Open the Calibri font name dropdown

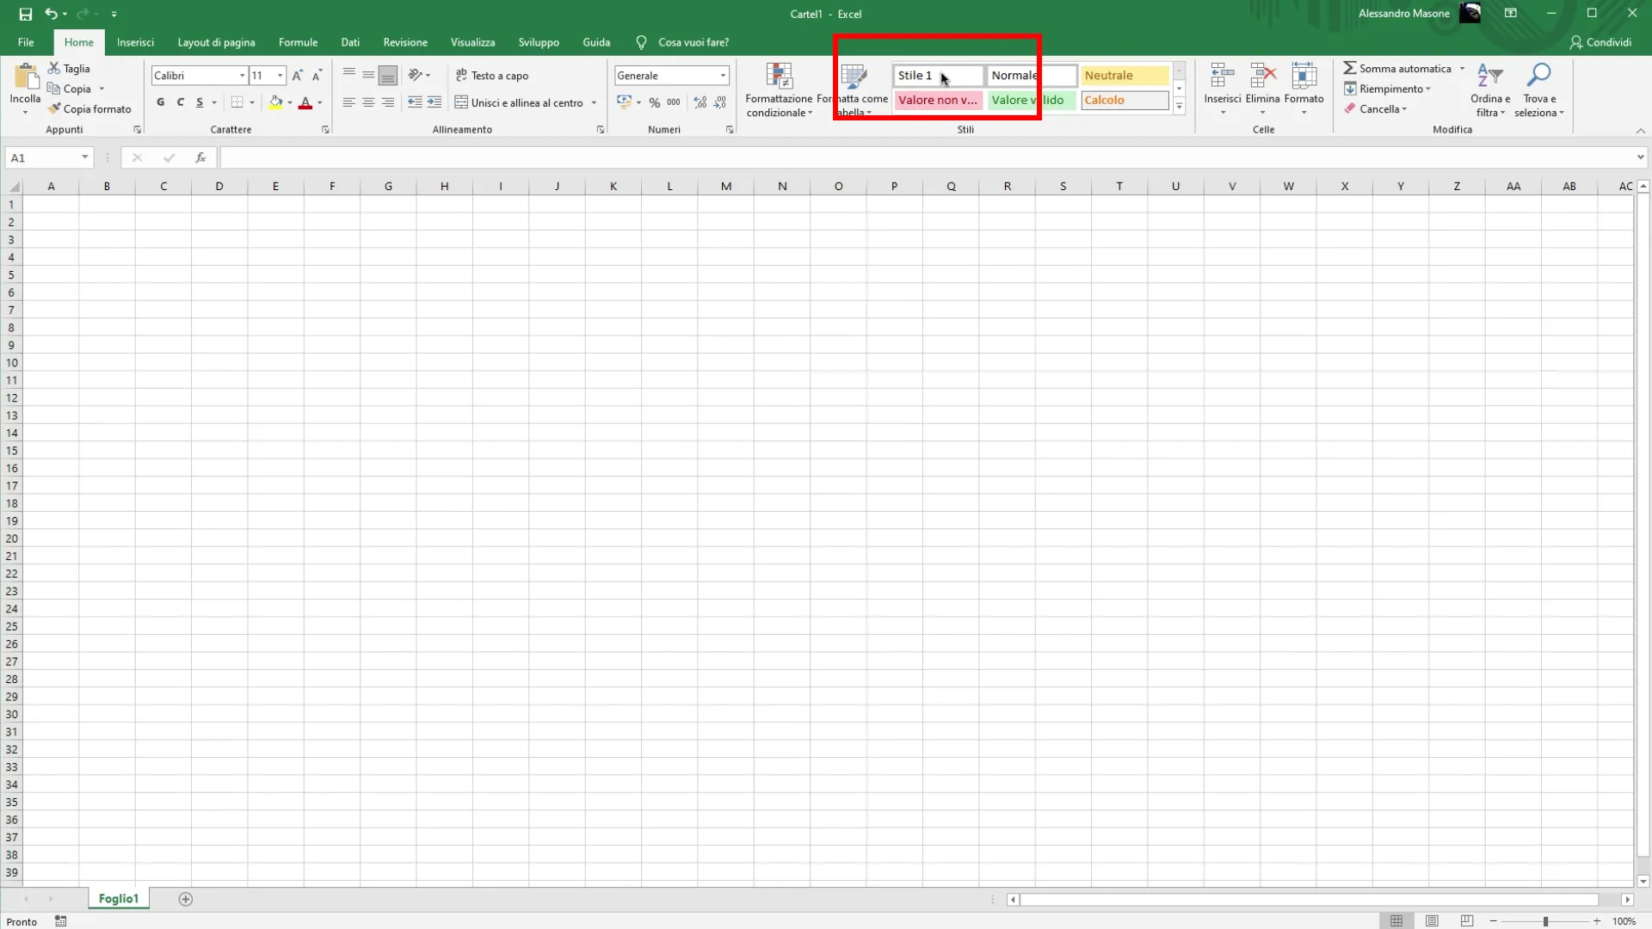(242, 76)
